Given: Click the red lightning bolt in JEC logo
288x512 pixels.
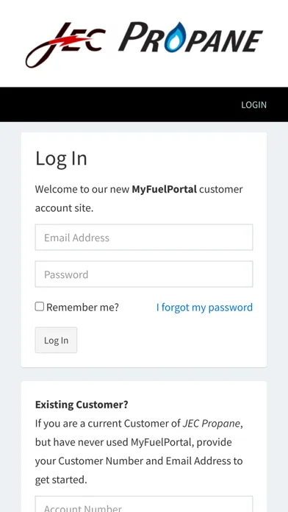Looking at the screenshot, I should tap(70, 40).
